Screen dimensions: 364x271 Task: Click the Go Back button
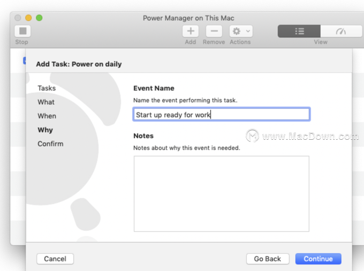pos(268,259)
